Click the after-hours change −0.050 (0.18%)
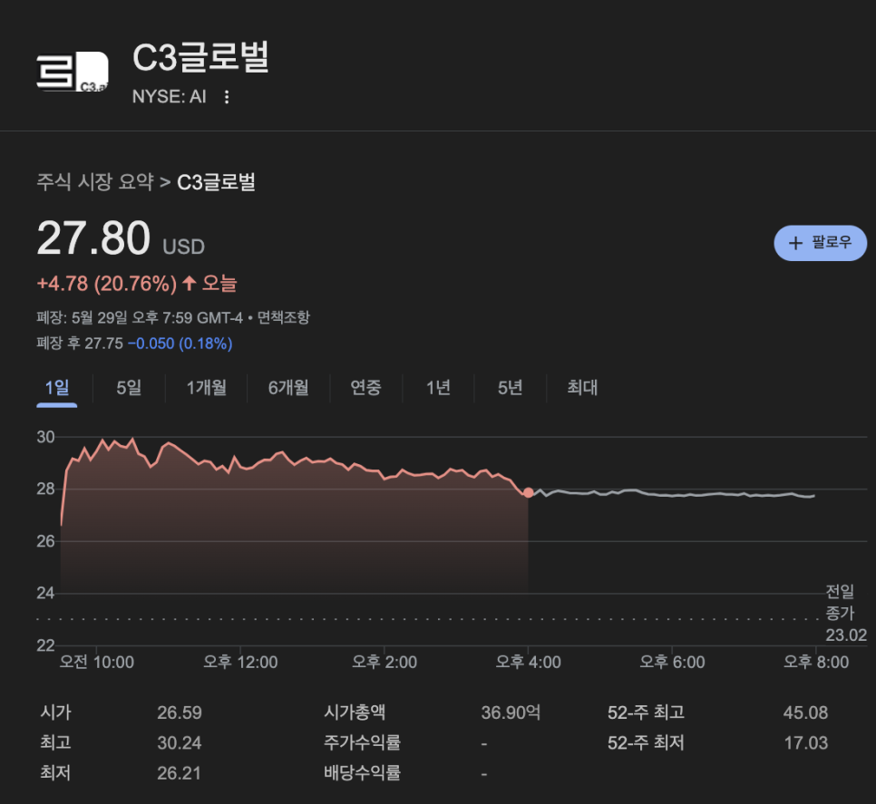The image size is (876, 804). pyautogui.click(x=180, y=344)
